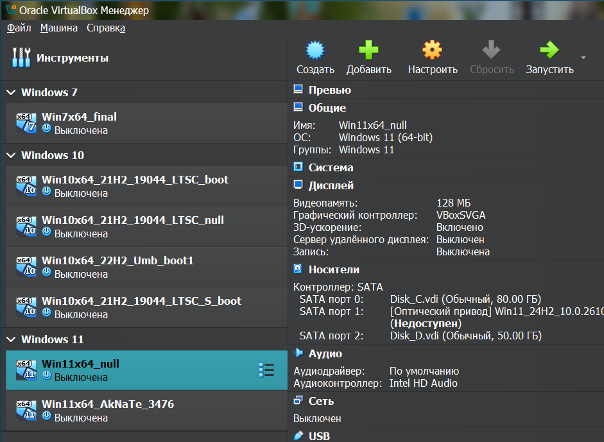The width and height of the screenshot is (604, 442).
Task: Click the power status icon of Win11x64_null
Action: [47, 375]
